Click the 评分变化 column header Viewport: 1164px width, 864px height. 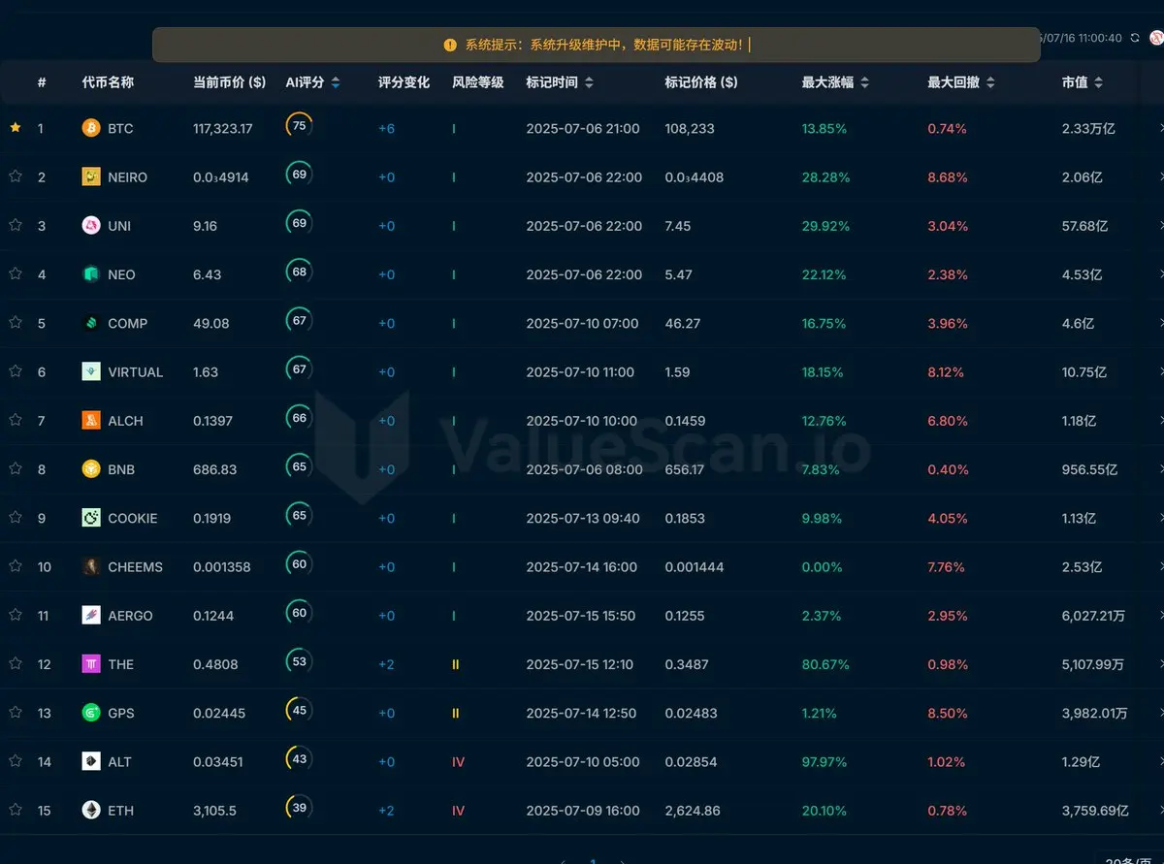tap(404, 82)
